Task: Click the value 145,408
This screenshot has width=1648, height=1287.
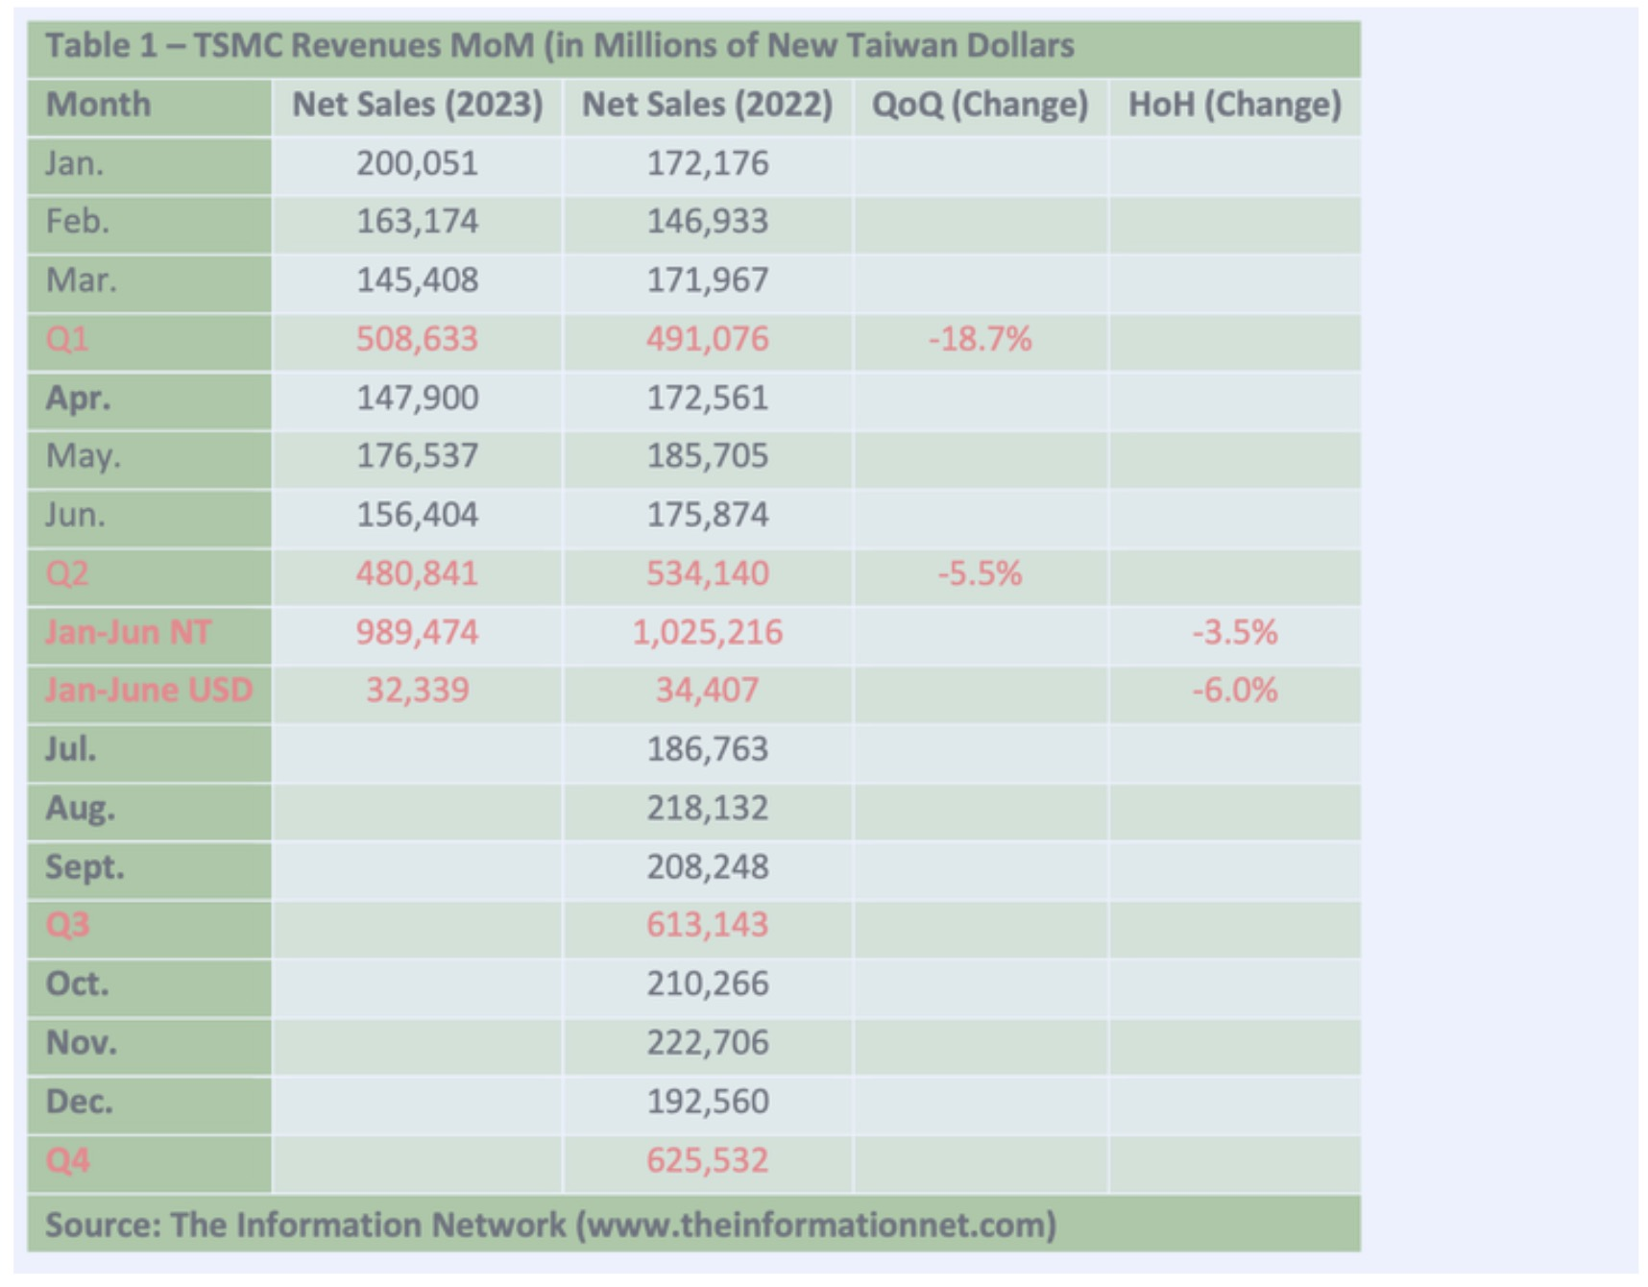Action: tap(418, 280)
